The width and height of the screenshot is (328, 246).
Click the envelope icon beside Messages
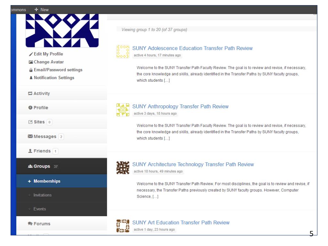point(30,136)
